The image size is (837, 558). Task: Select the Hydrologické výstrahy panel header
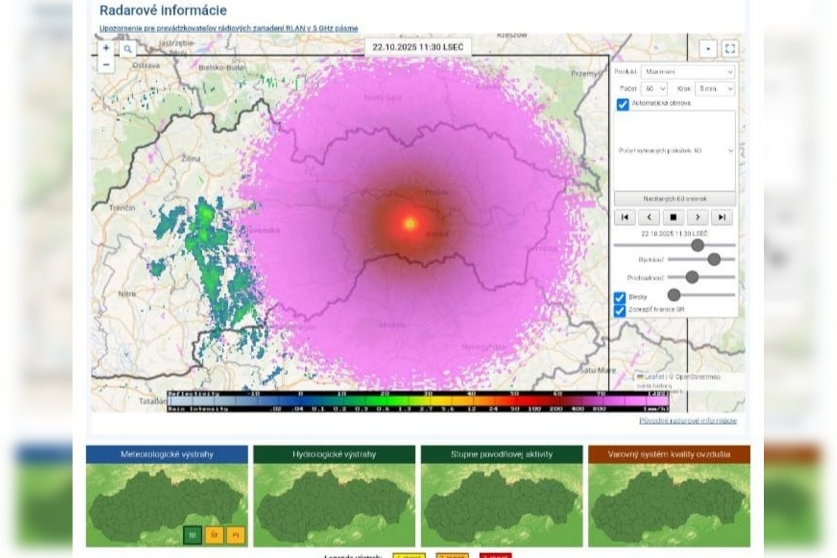pyautogui.click(x=335, y=453)
